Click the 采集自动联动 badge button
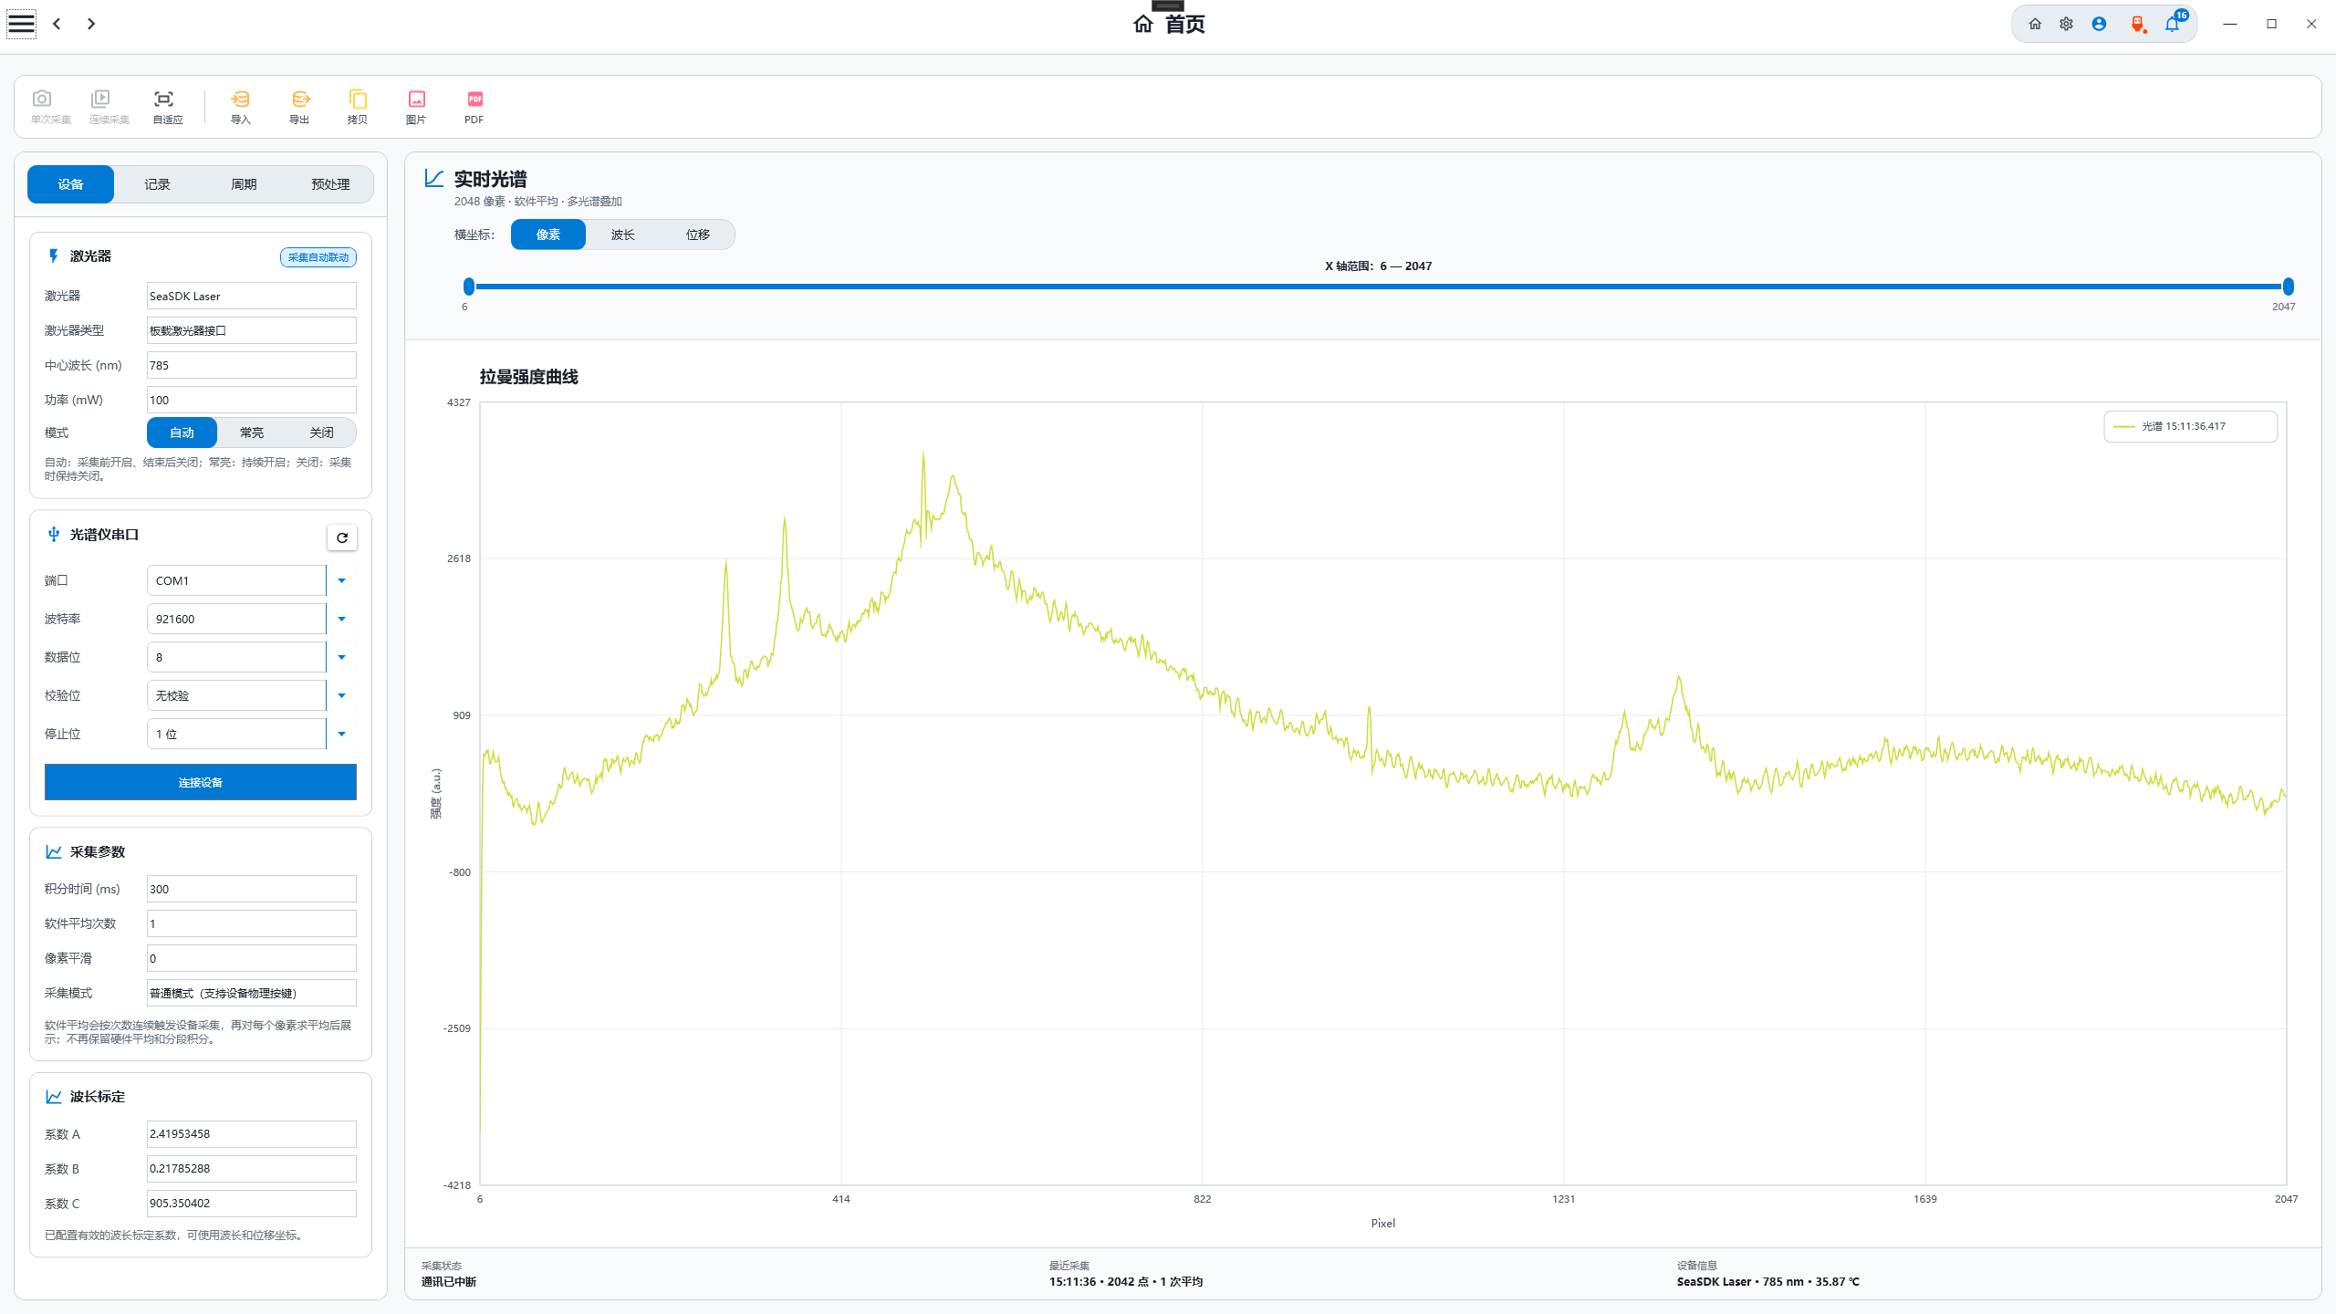 (x=318, y=257)
